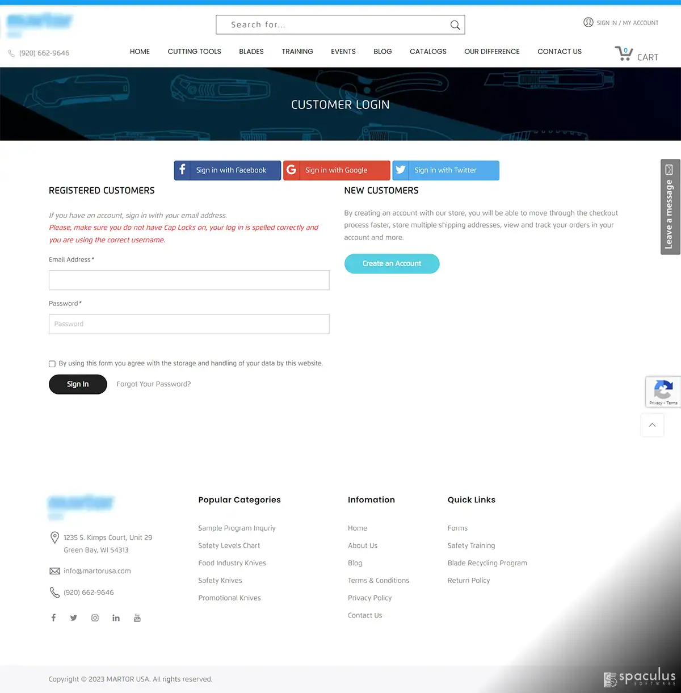Click the reCAPTCHA badge
Viewport: 681px width, 693px height.
click(x=663, y=392)
